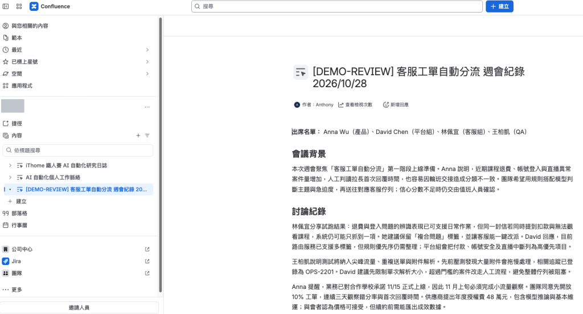
Task: Expand the 空間 chevron arrow
Action: tap(147, 74)
